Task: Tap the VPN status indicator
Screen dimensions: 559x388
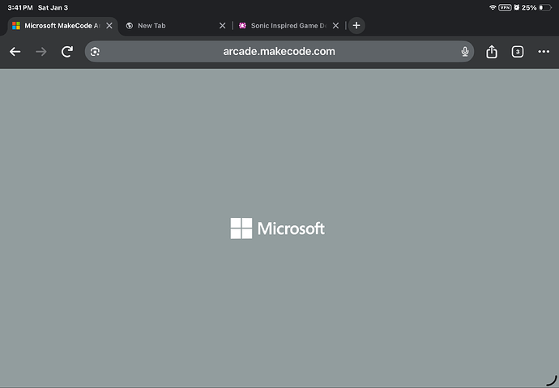Action: tap(505, 7)
